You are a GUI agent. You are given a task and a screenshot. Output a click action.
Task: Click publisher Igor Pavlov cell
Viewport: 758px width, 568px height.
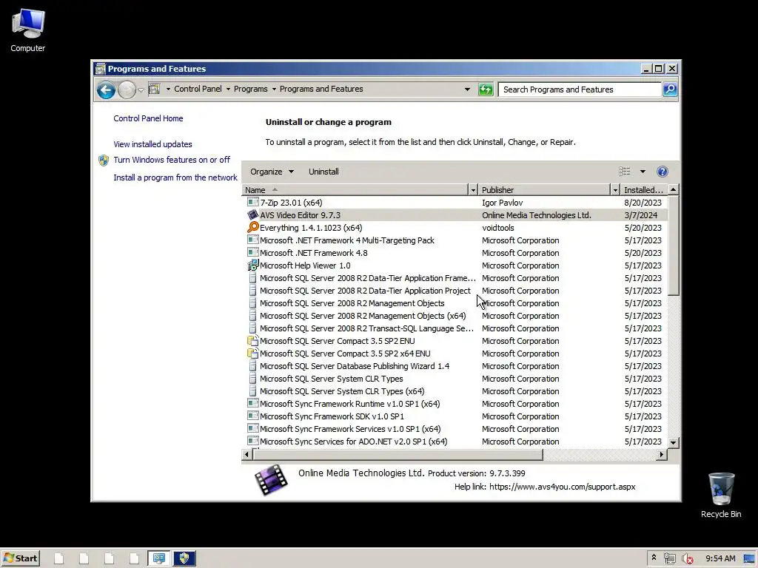(x=503, y=203)
